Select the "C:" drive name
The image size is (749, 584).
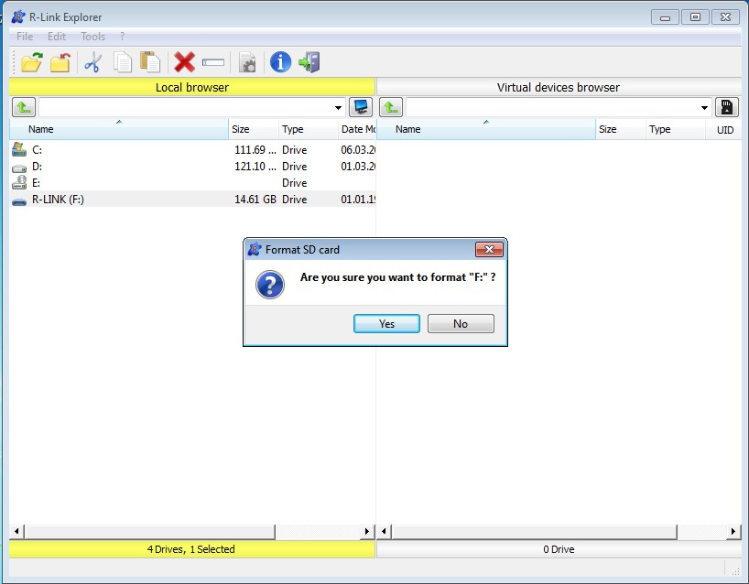click(x=37, y=150)
